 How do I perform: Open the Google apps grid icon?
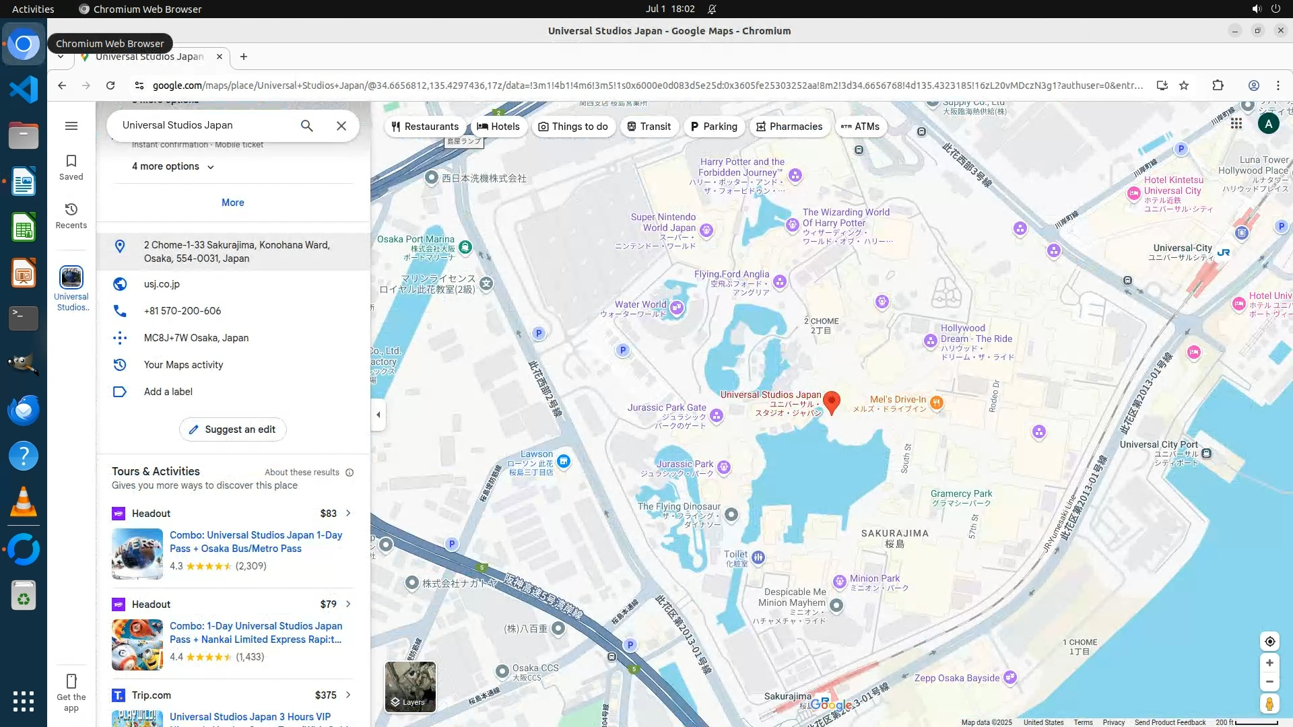(1236, 124)
